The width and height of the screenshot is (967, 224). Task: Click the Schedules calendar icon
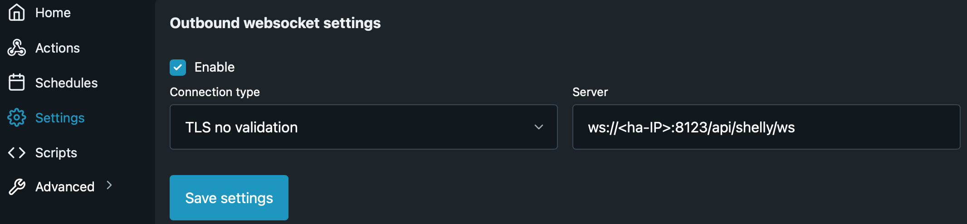coord(17,83)
